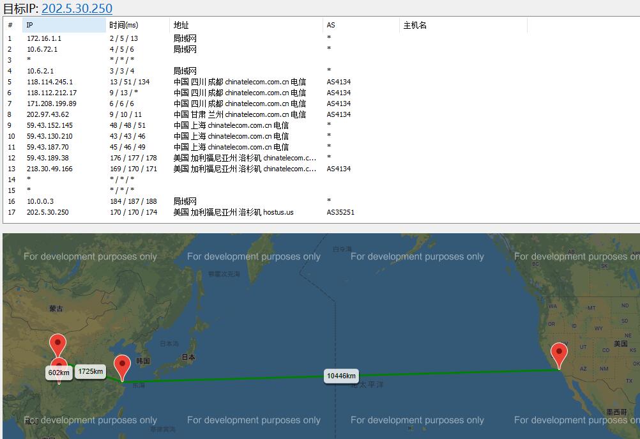
Task: Click the 蒙古 label on the map
Action: [56, 309]
